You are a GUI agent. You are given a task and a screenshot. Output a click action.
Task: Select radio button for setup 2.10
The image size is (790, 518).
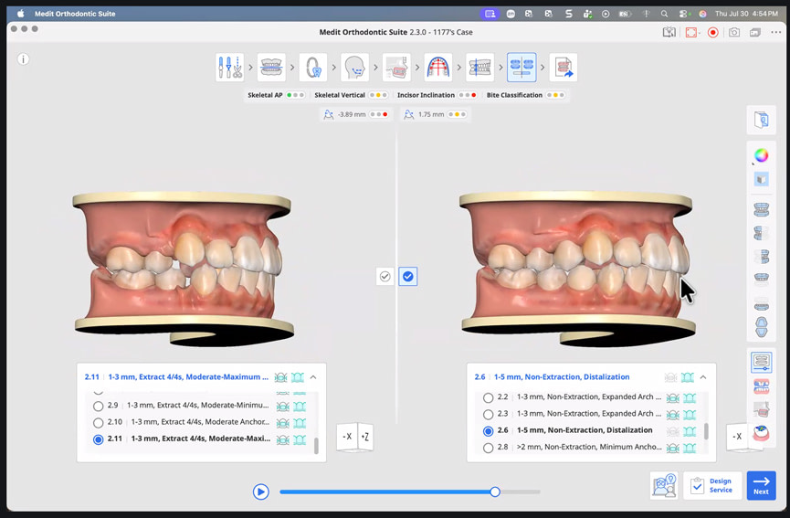(x=99, y=422)
